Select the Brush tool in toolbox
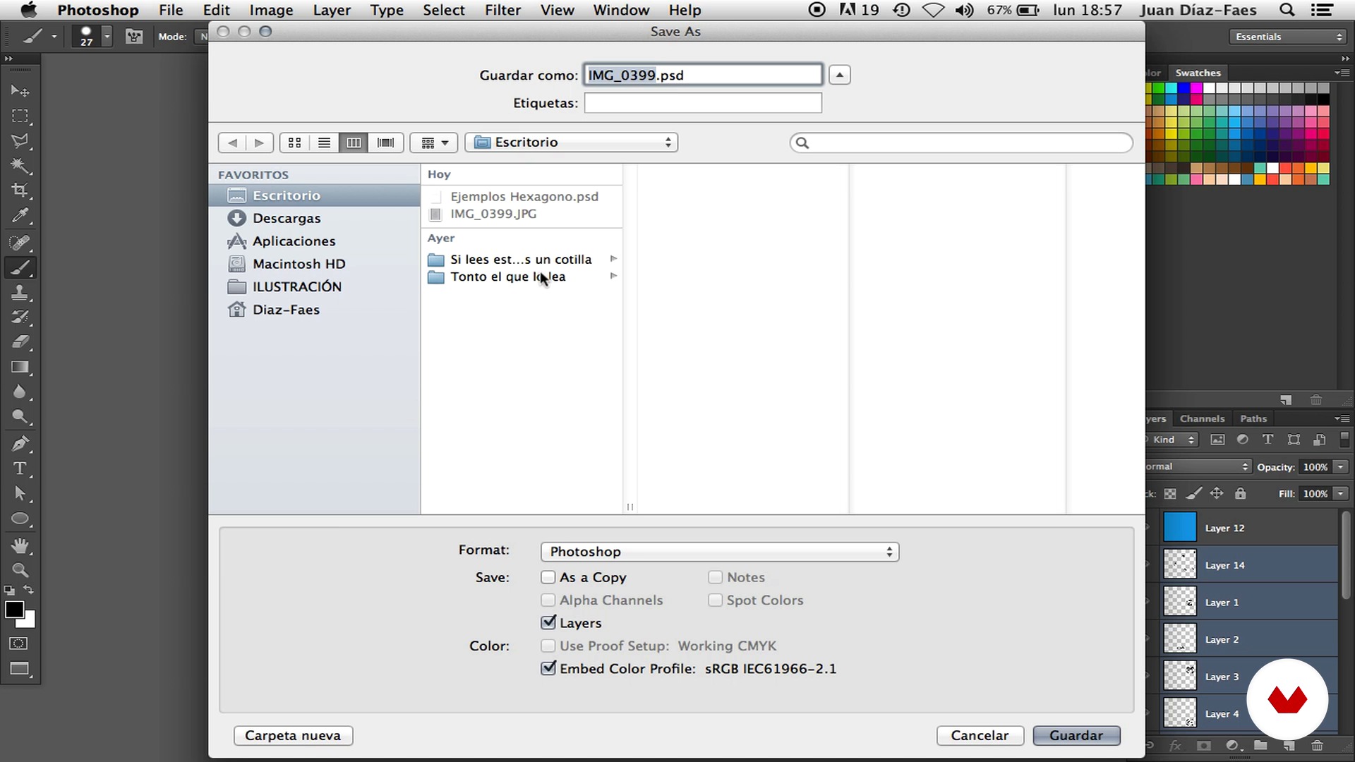Viewport: 1355px width, 762px height. point(20,267)
